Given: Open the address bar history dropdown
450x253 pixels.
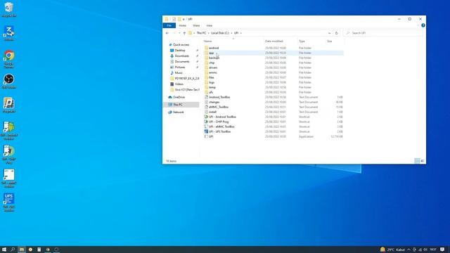Looking at the screenshot, I should [x=329, y=33].
